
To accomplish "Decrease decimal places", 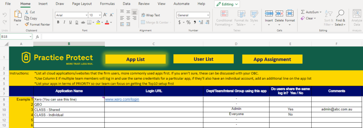I will point(207,22).
